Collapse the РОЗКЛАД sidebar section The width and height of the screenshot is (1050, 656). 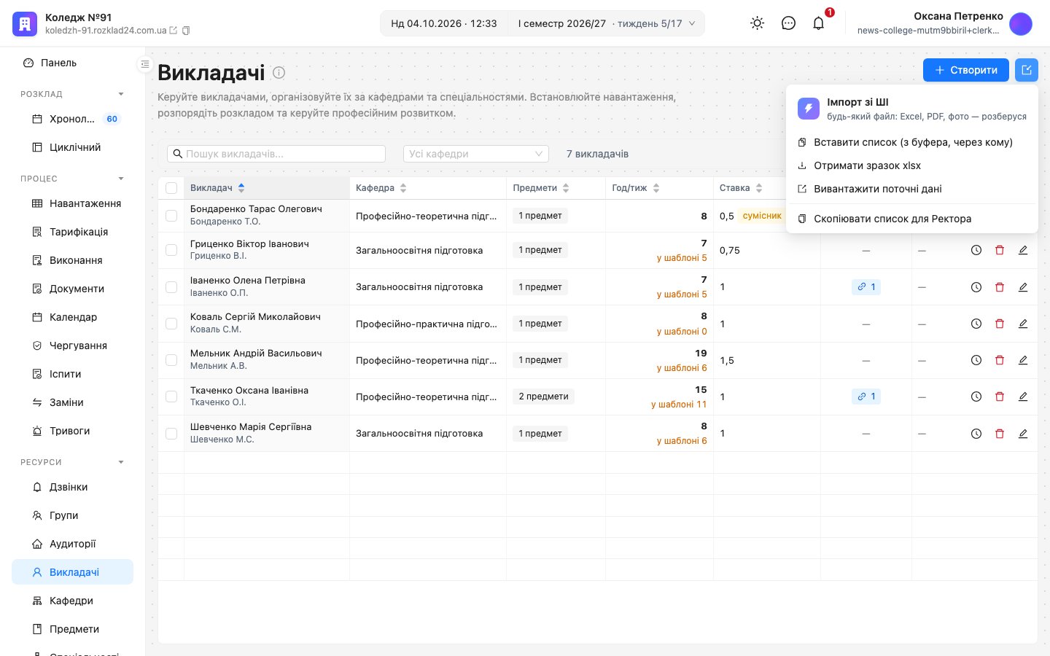(121, 94)
